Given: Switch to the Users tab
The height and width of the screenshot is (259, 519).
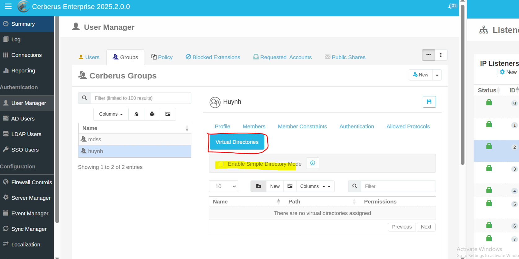Looking at the screenshot, I should [x=89, y=57].
